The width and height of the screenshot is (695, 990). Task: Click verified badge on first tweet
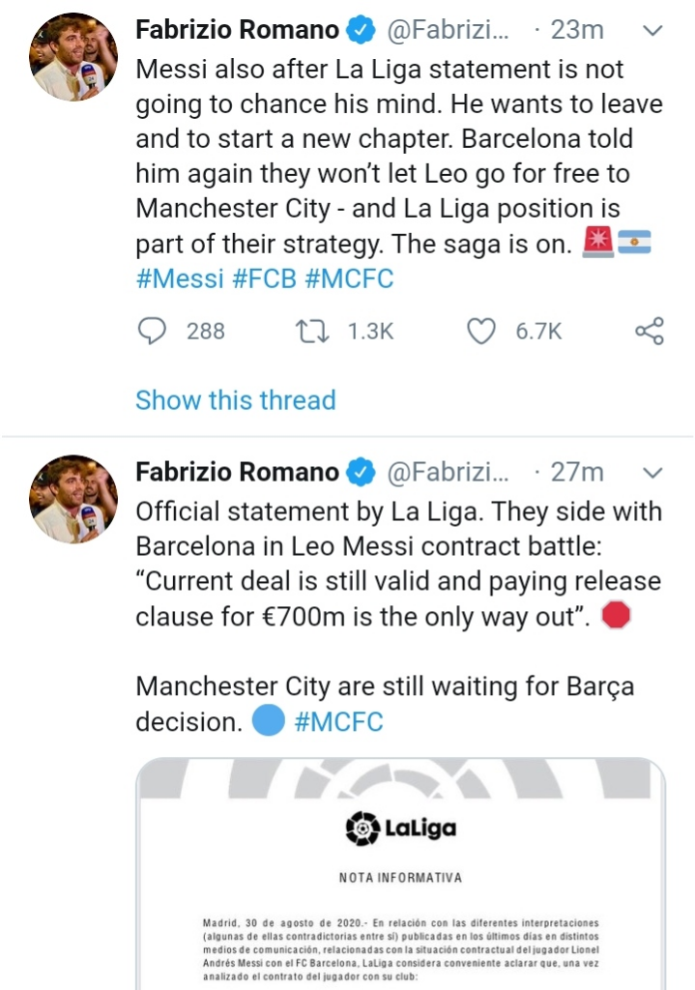(x=362, y=31)
